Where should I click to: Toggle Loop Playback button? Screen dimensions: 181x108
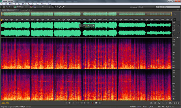click(96, 103)
